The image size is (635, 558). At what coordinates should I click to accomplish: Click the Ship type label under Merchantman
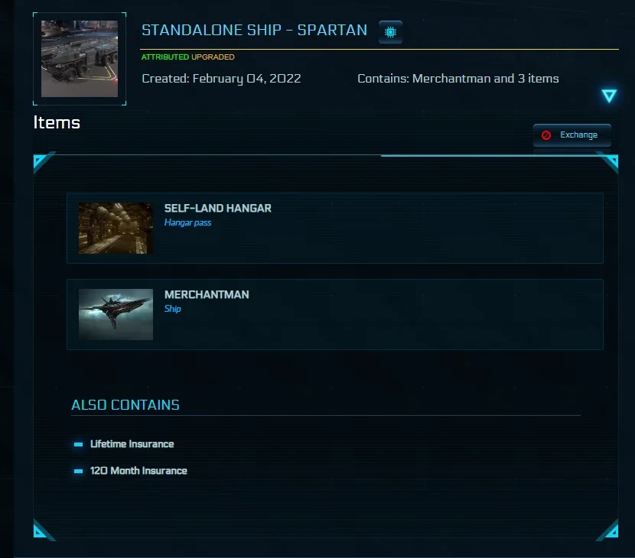click(x=172, y=309)
